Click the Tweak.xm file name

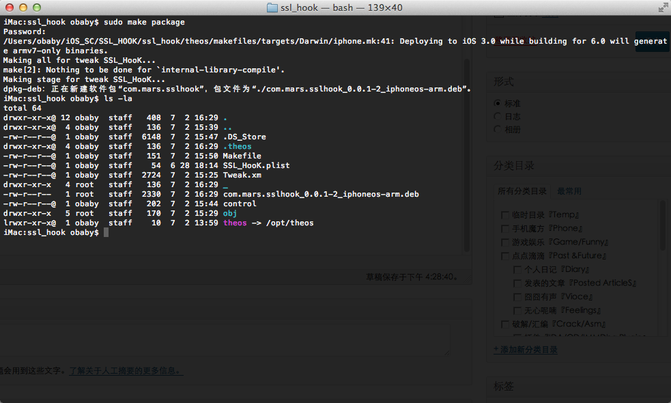242,175
